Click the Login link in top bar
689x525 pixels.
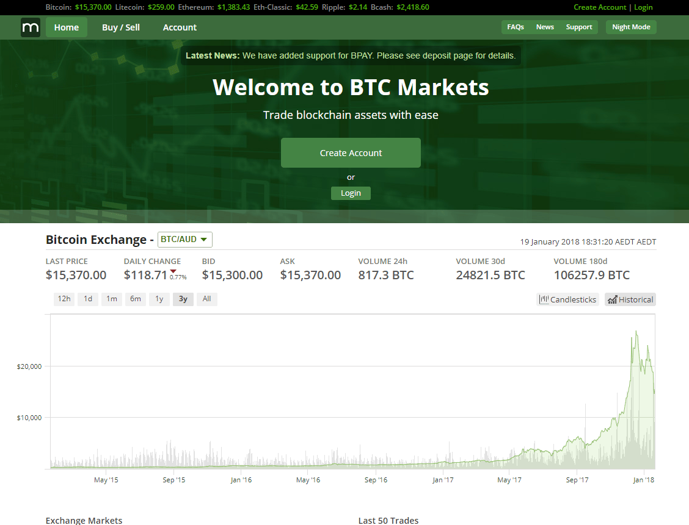[643, 7]
